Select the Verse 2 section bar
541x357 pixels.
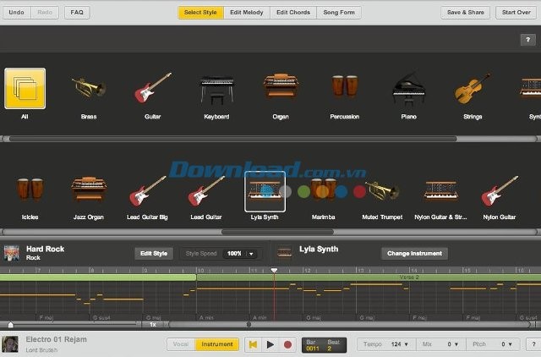click(x=369, y=277)
